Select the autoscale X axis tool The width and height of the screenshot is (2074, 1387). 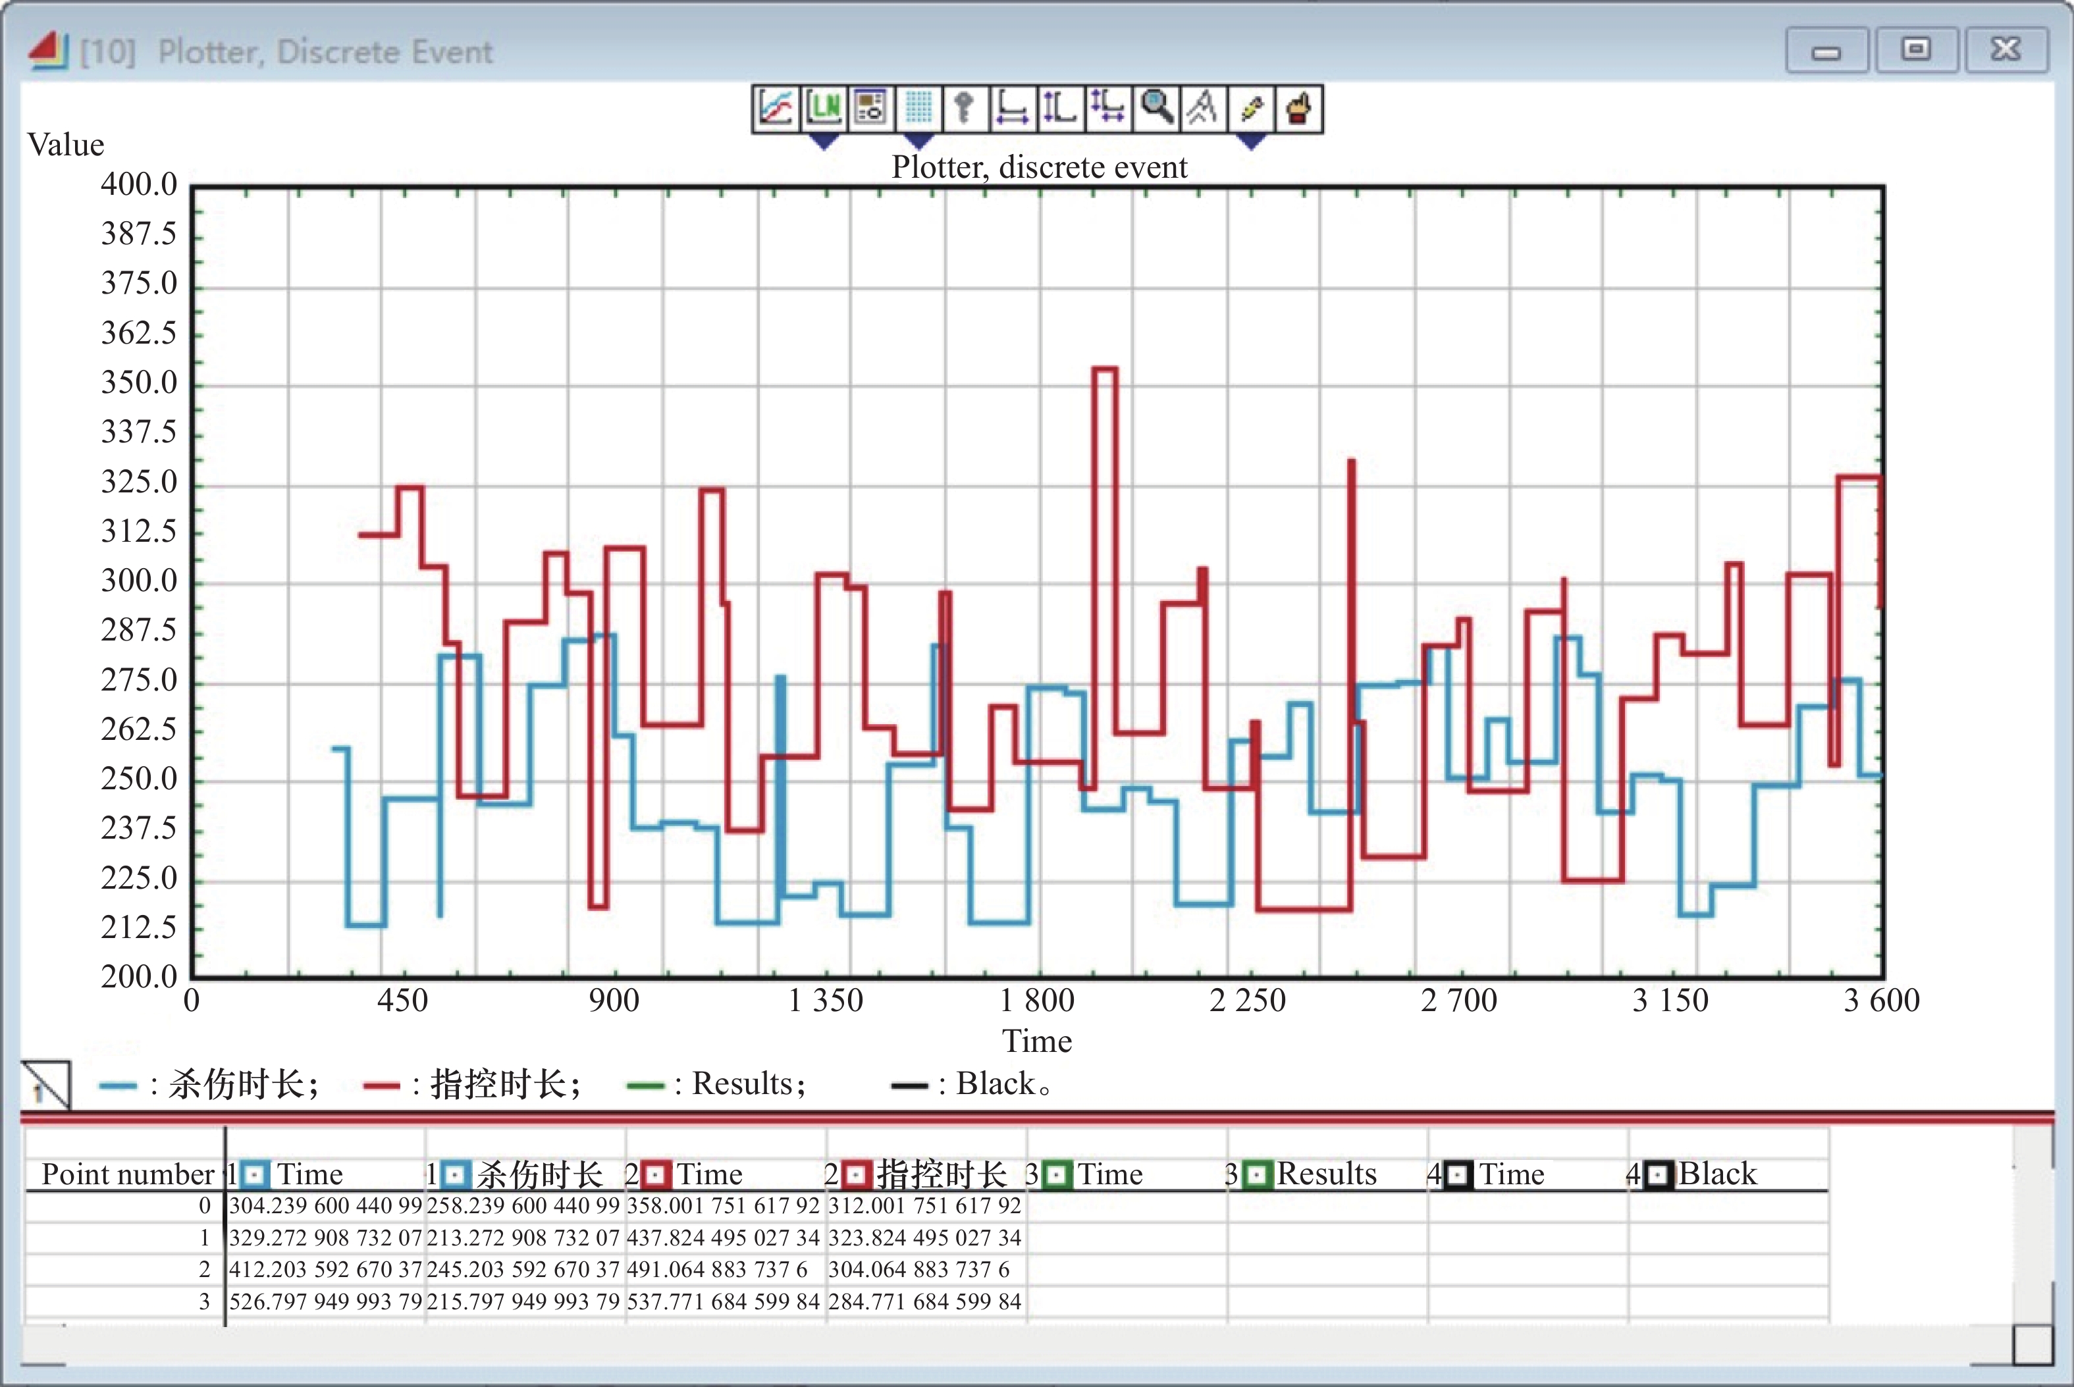pos(1012,109)
